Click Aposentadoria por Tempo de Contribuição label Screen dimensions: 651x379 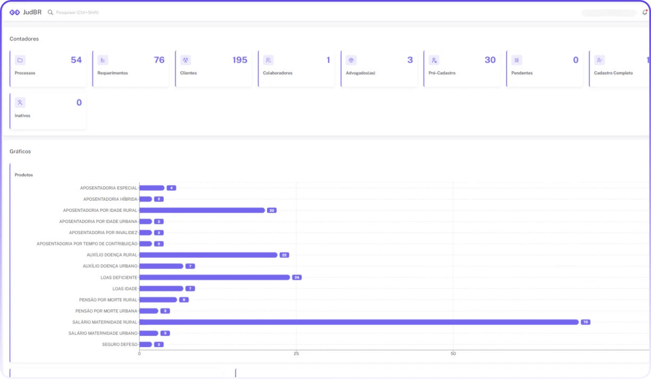click(x=87, y=244)
